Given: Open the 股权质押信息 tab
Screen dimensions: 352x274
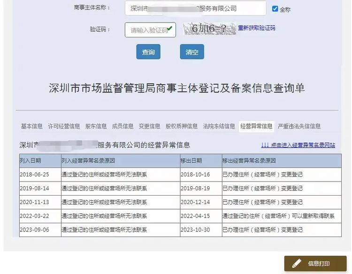Looking at the screenshot, I should [182, 126].
